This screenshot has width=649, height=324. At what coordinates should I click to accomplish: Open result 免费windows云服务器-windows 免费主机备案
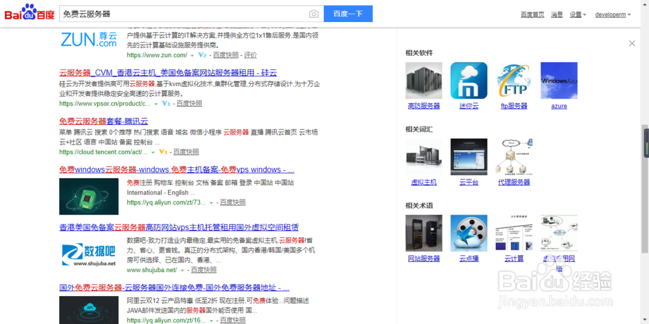(177, 170)
